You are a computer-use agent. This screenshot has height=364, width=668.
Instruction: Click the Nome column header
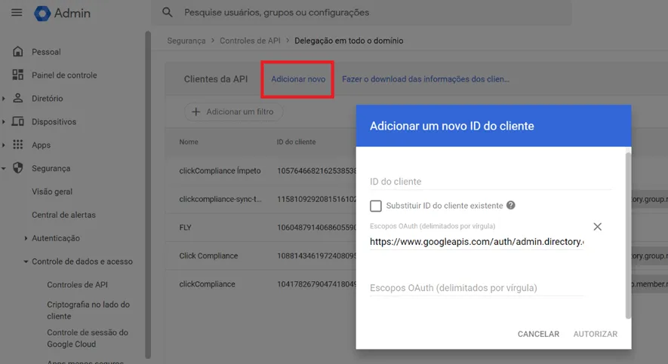click(189, 142)
